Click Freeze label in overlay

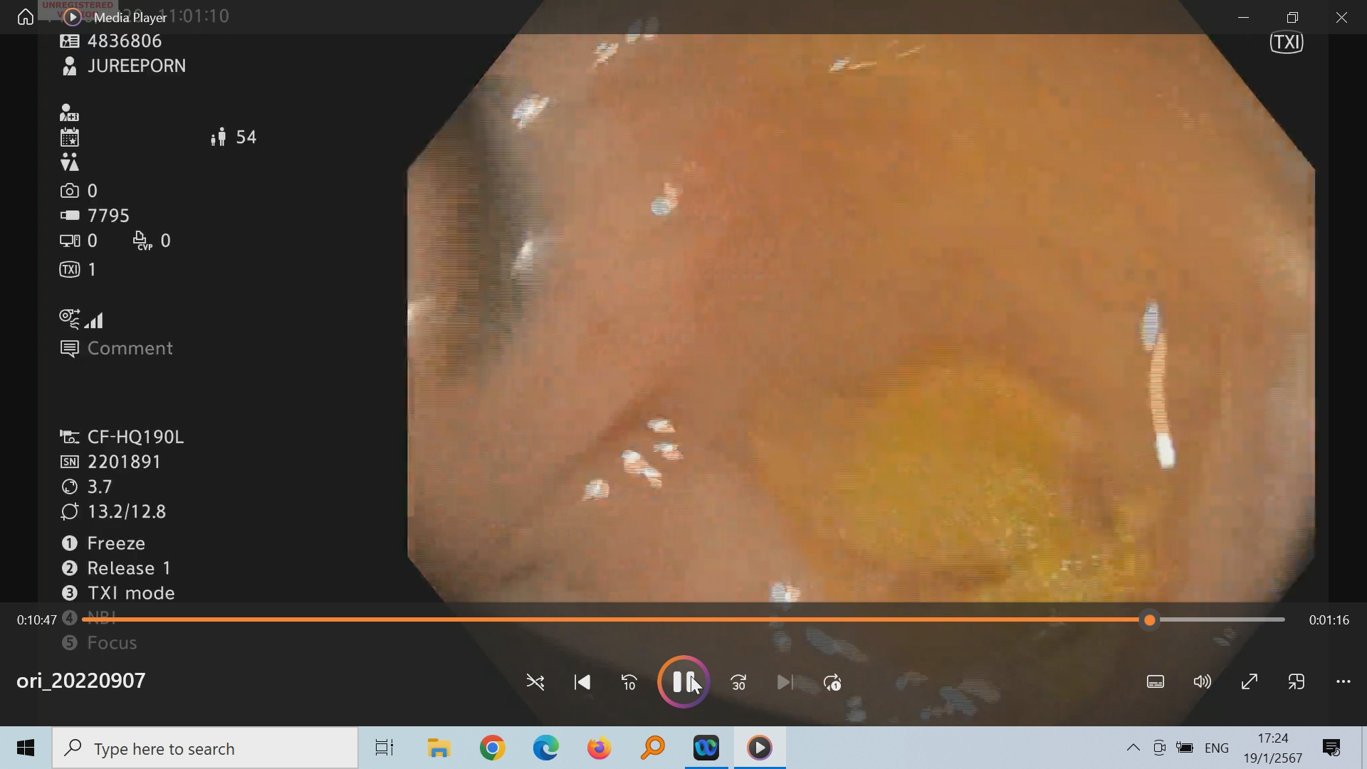[117, 543]
